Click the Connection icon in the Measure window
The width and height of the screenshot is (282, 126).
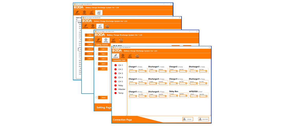(86, 26)
